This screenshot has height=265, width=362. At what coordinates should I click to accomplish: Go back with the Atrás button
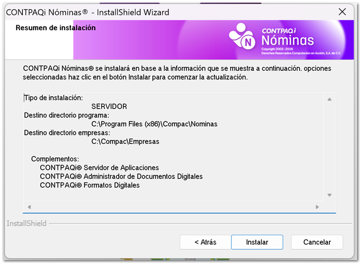click(205, 242)
